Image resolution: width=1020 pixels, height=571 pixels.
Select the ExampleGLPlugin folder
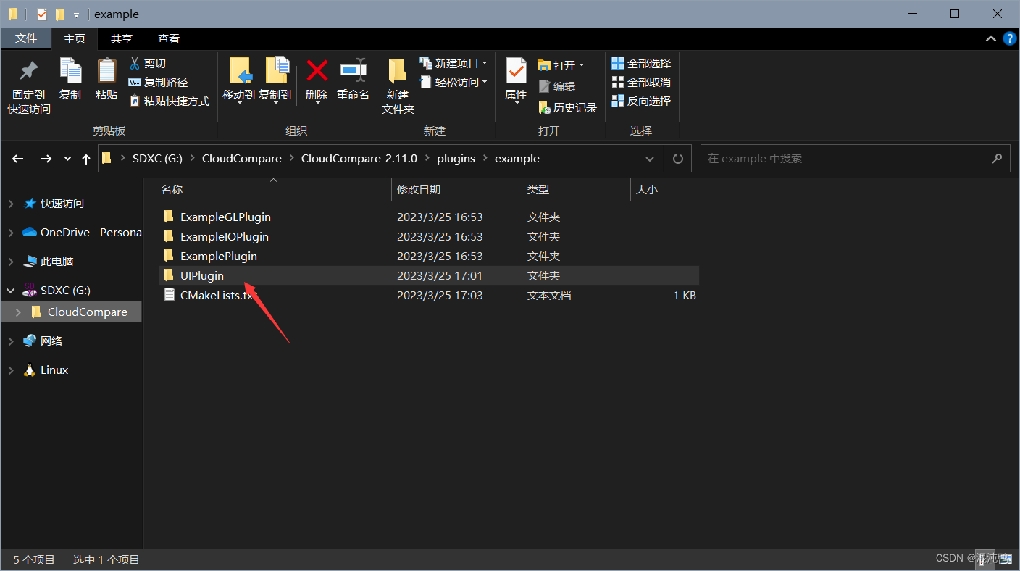pos(429,217)
